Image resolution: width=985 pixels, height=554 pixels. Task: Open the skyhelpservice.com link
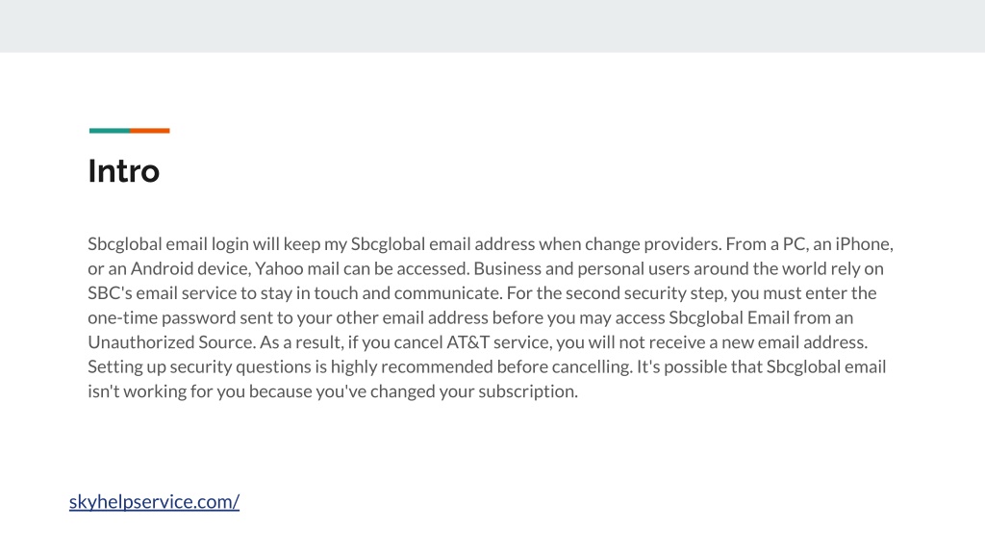[154, 502]
